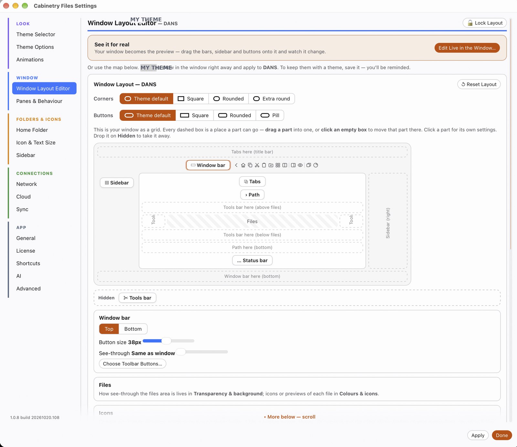Set Corners to Theme default
The height and width of the screenshot is (447, 517).
coord(146,99)
